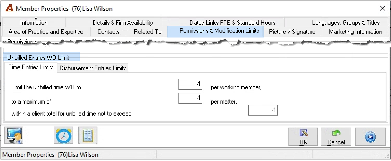Discard changes with the Cancel button

point(336,137)
